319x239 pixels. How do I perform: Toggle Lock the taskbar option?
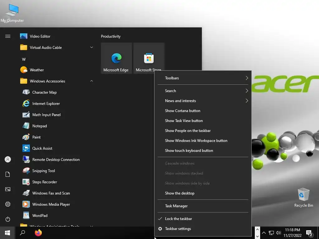[203, 219]
